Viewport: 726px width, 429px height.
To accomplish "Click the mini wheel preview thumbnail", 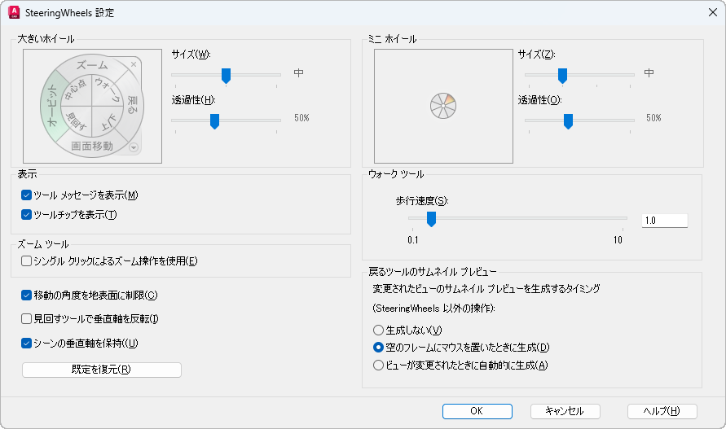I will point(443,106).
